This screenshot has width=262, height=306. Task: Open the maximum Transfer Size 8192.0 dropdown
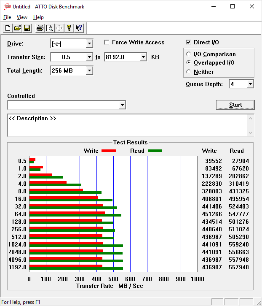[x=143, y=57]
